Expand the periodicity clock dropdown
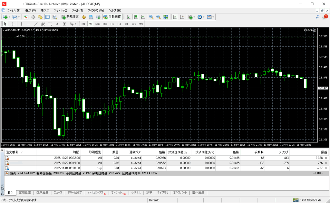This screenshot has width=330, height=203. pos(204,17)
